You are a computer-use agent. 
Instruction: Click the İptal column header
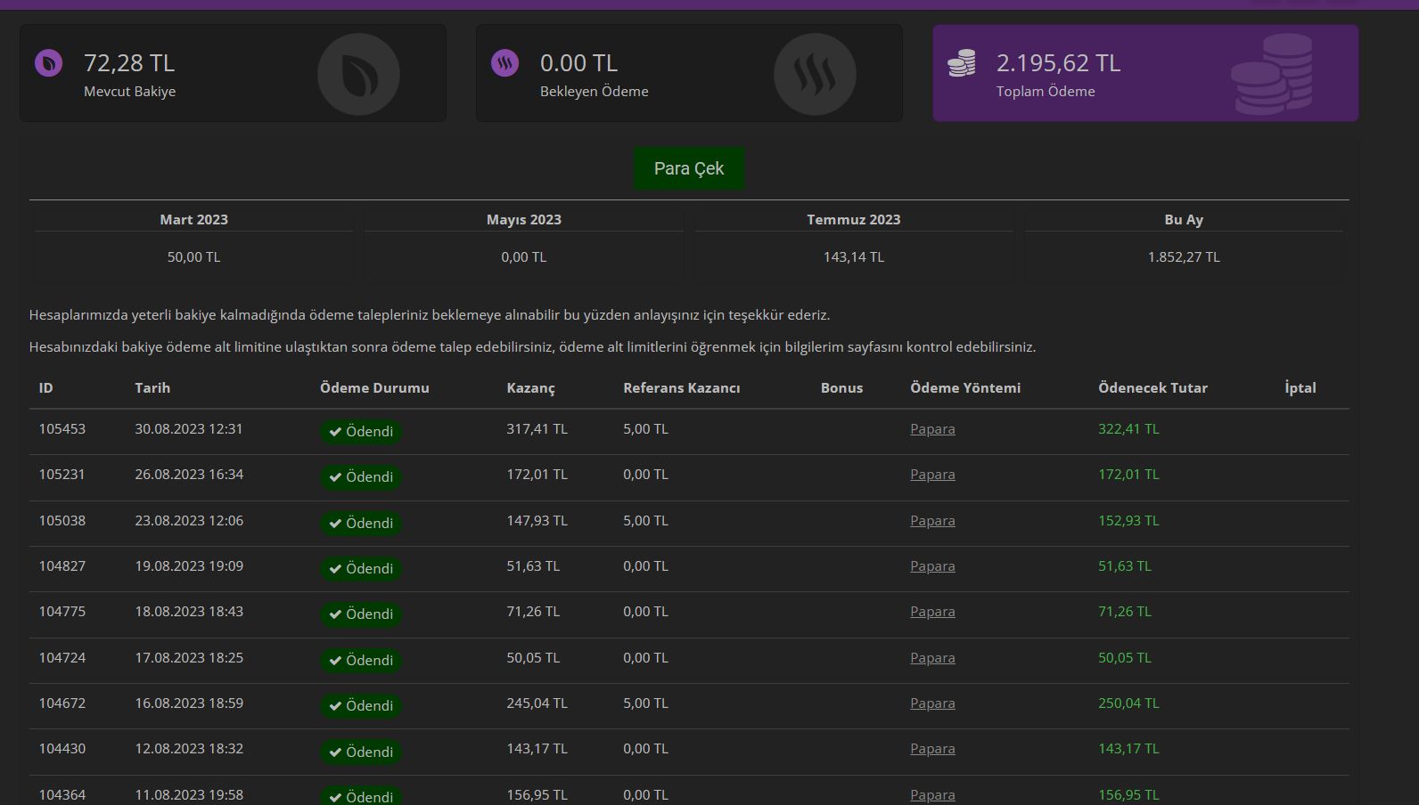click(1300, 388)
